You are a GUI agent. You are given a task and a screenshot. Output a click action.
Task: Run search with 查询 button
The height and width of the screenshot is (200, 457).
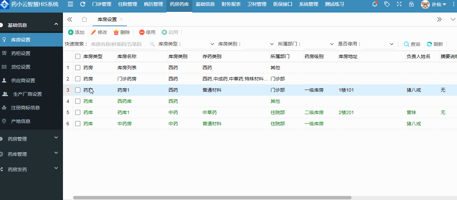tap(412, 44)
